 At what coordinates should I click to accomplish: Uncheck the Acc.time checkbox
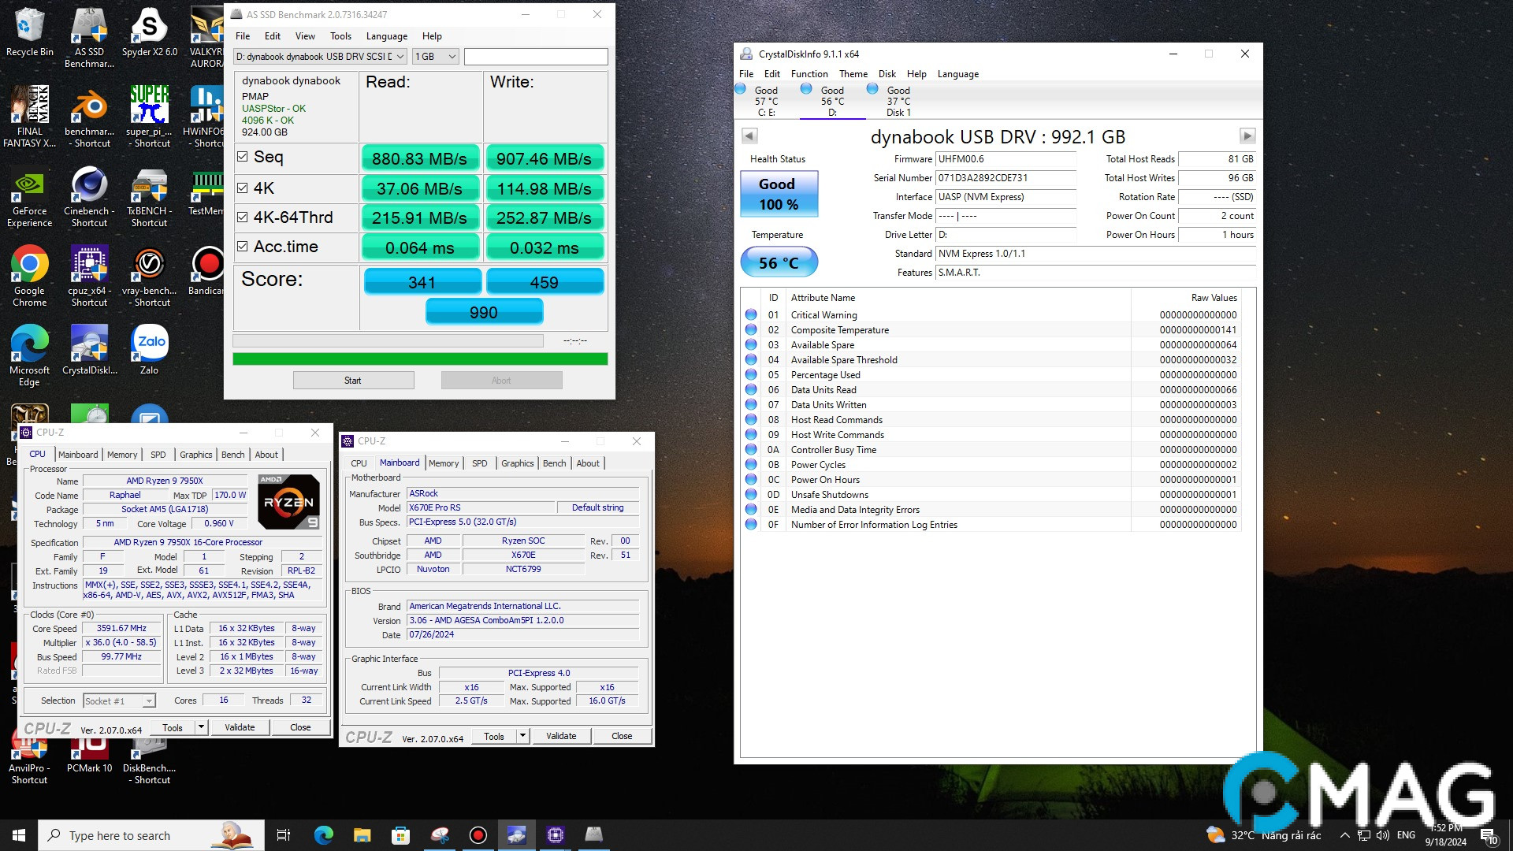point(243,247)
